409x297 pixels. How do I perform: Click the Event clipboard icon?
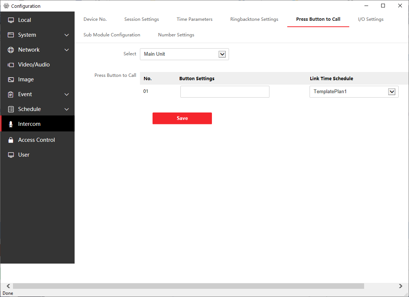pyautogui.click(x=11, y=94)
